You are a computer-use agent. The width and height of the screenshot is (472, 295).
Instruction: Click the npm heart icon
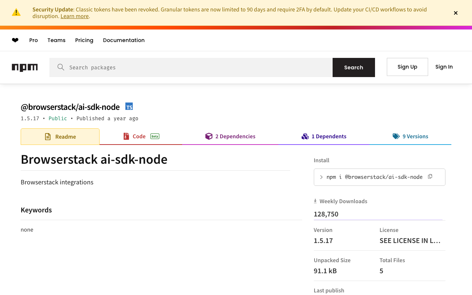point(15,40)
